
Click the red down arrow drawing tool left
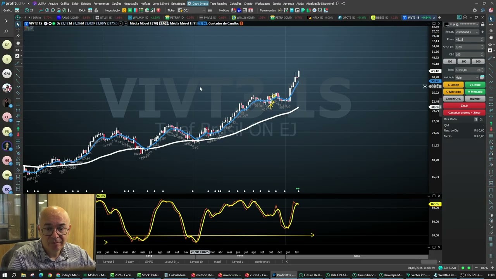(18, 134)
